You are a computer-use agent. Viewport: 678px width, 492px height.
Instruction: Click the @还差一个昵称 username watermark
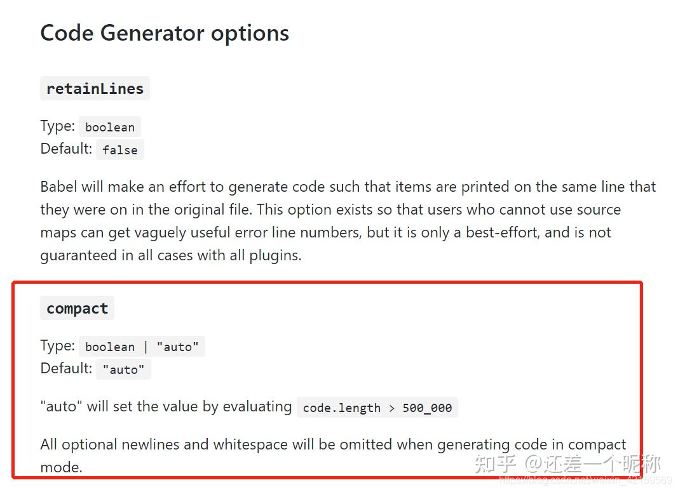(592, 464)
